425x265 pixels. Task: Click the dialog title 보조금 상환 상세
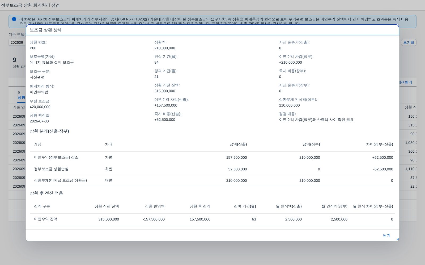tap(46, 30)
